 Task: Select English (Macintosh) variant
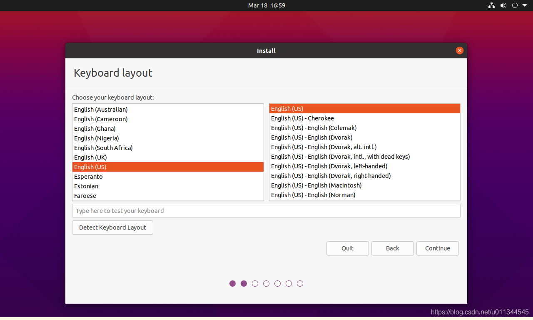365,185
